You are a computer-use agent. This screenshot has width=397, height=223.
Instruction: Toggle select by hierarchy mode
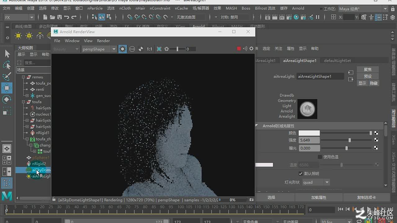(x=95, y=17)
